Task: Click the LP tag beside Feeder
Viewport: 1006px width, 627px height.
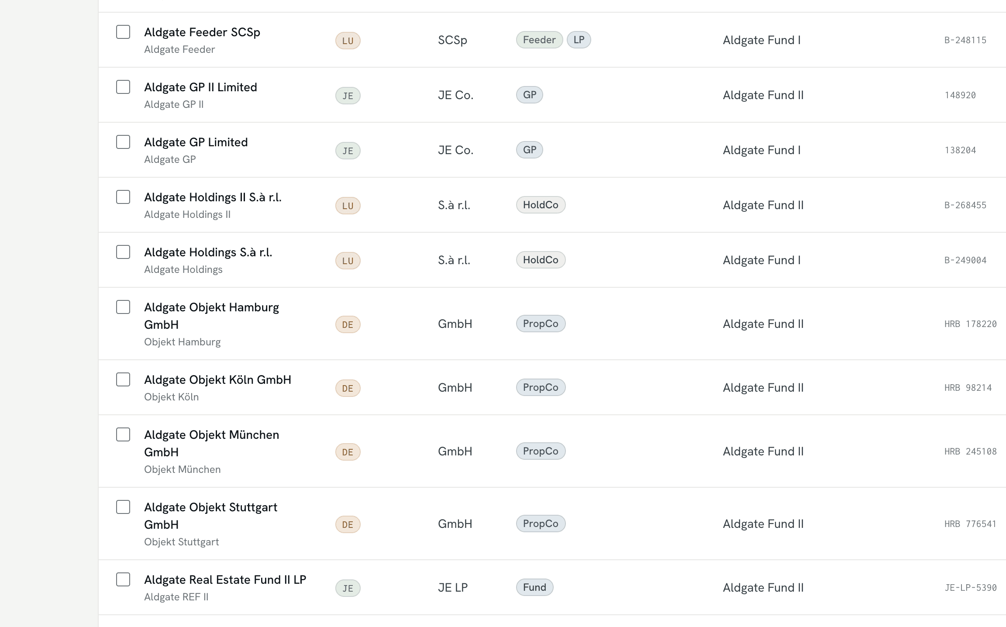Action: (579, 40)
